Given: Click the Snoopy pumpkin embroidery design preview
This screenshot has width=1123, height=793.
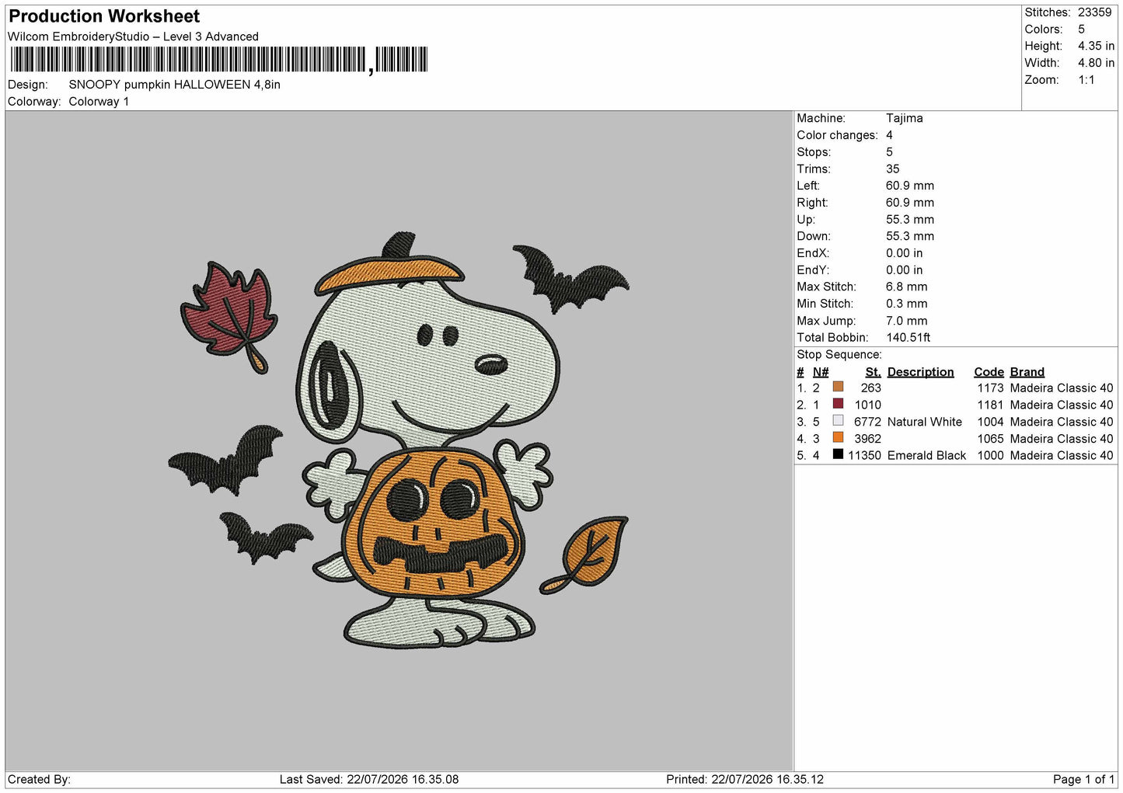Looking at the screenshot, I should click(399, 440).
